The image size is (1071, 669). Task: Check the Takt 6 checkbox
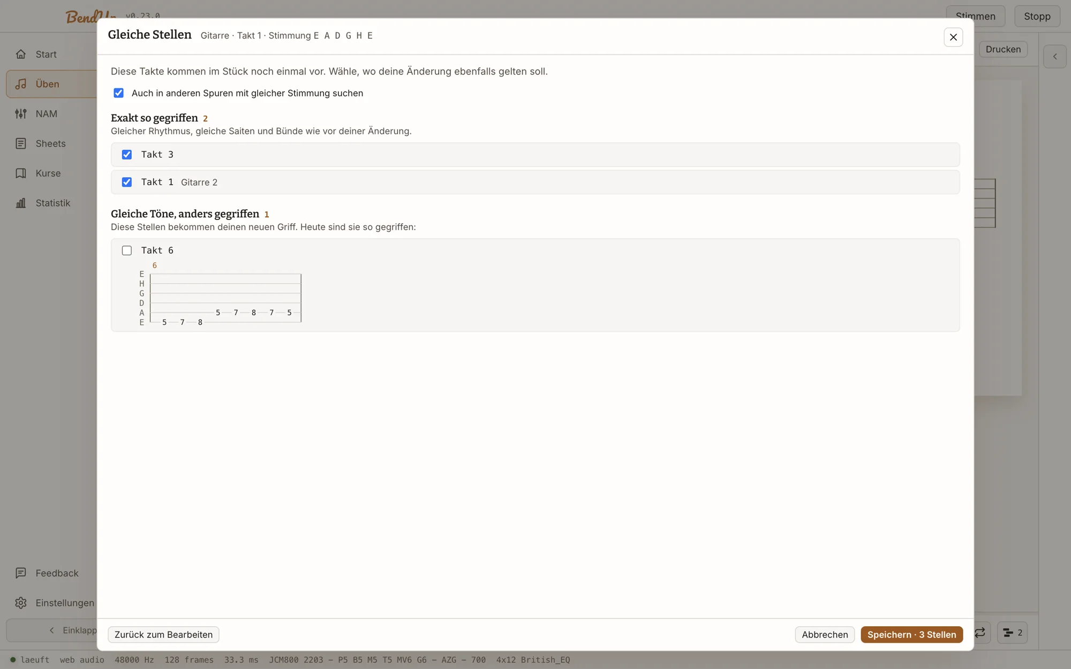pos(127,250)
